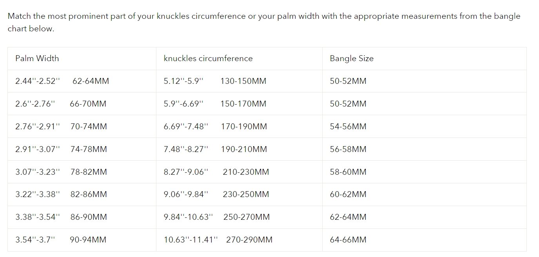The width and height of the screenshot is (539, 257).
Task: Click the Bangle Size column header
Action: [352, 58]
